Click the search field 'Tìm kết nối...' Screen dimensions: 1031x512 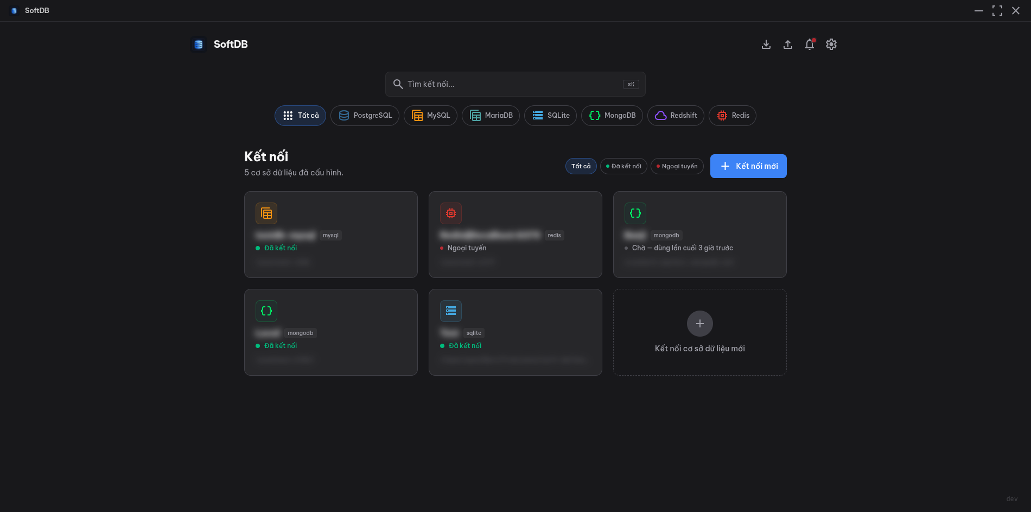[514, 84]
